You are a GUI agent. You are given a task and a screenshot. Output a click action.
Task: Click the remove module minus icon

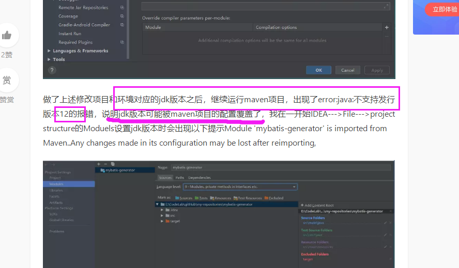[x=105, y=164]
